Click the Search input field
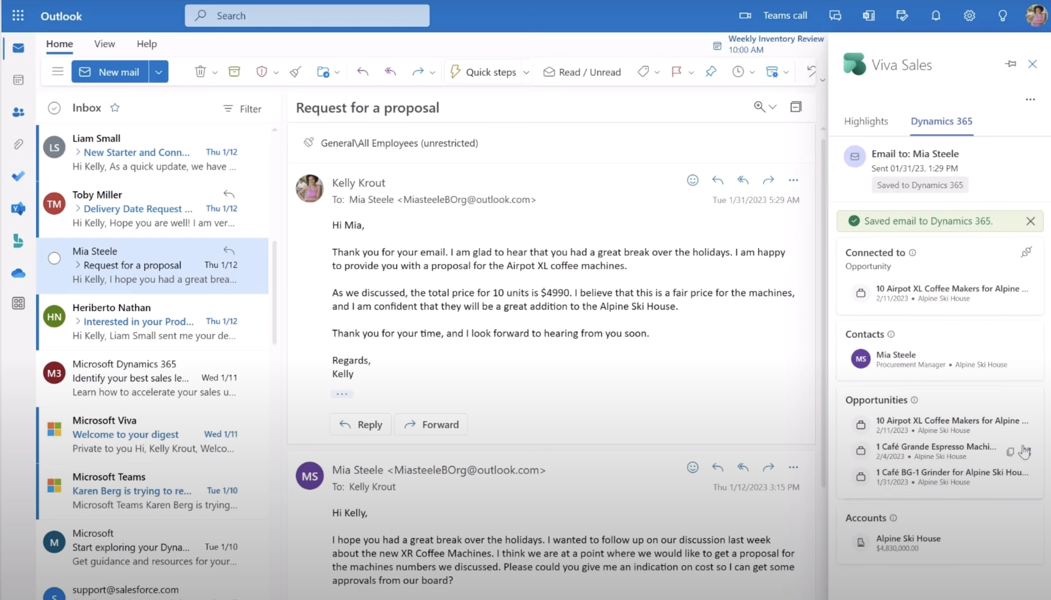 307,16
